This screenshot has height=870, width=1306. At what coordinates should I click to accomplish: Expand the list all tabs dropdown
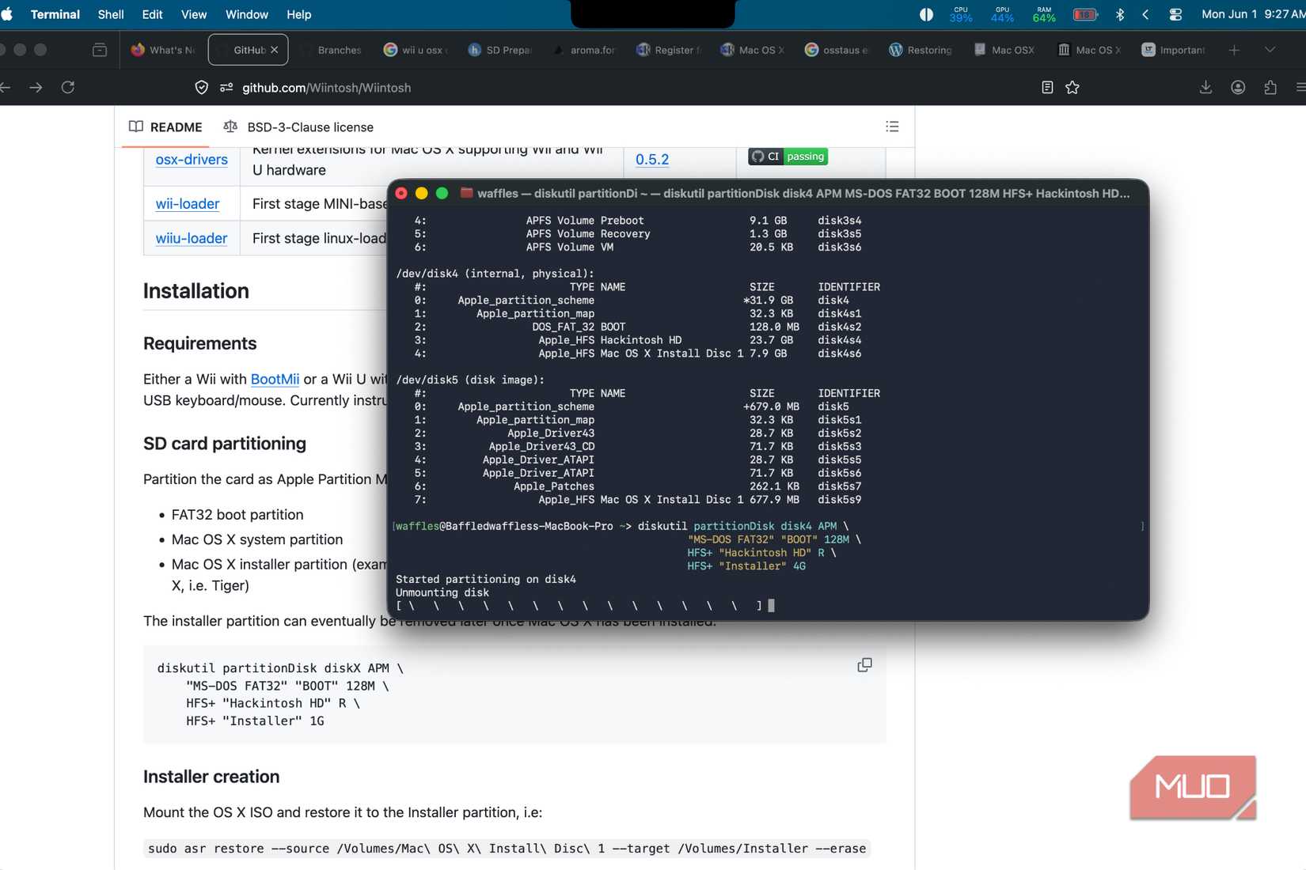coord(1270,50)
